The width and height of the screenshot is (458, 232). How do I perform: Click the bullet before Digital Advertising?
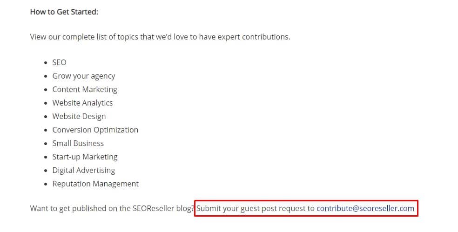pyautogui.click(x=46, y=171)
